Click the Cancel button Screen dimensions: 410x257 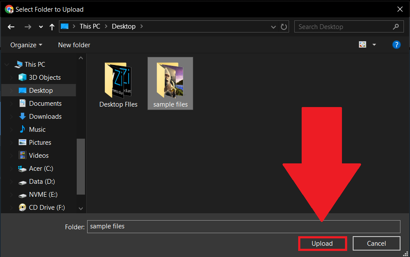coord(376,243)
